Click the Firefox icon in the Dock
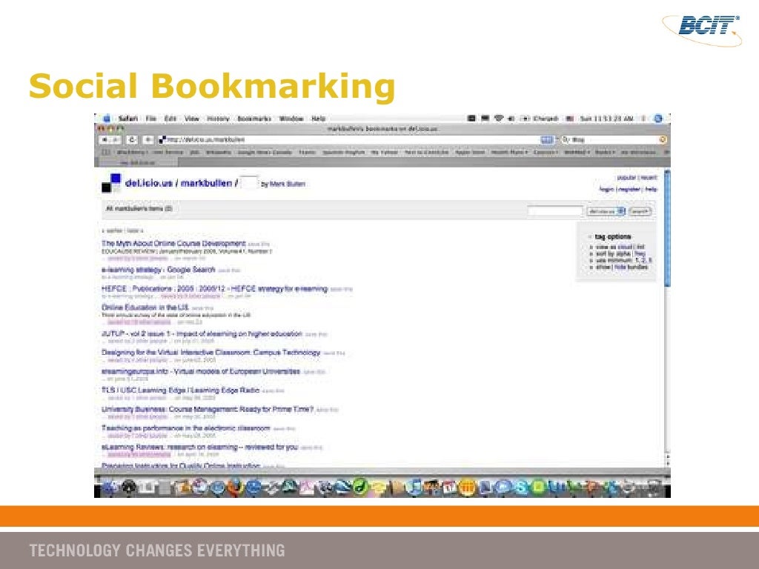Image resolution: width=759 pixels, height=569 pixels. coord(235,487)
